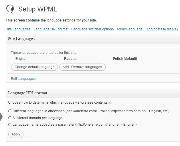Select Different languages in directories option
Screen dimensions: 180x146
[x=10, y=111]
